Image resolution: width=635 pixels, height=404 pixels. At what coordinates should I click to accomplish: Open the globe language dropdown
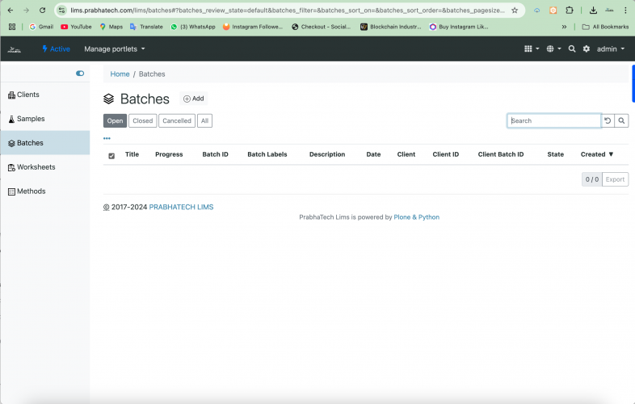(x=553, y=49)
